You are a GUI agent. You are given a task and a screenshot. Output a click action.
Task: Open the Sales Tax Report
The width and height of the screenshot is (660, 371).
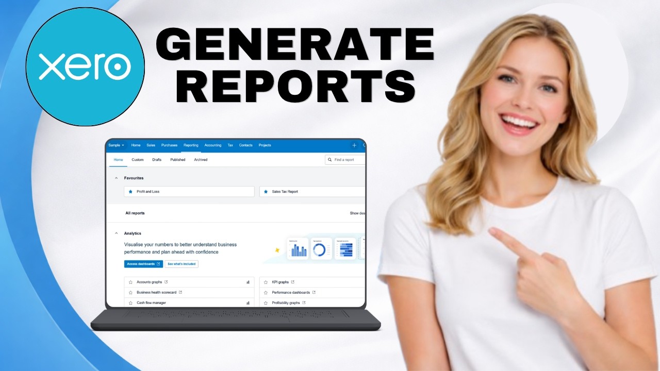point(285,192)
